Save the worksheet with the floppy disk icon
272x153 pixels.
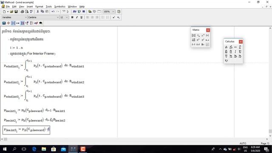coord(16,11)
